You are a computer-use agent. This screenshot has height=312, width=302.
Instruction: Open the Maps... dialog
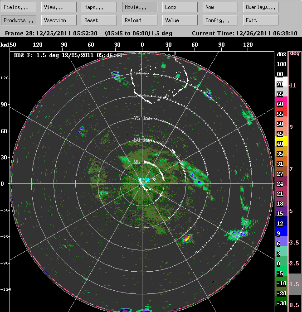[99, 7]
